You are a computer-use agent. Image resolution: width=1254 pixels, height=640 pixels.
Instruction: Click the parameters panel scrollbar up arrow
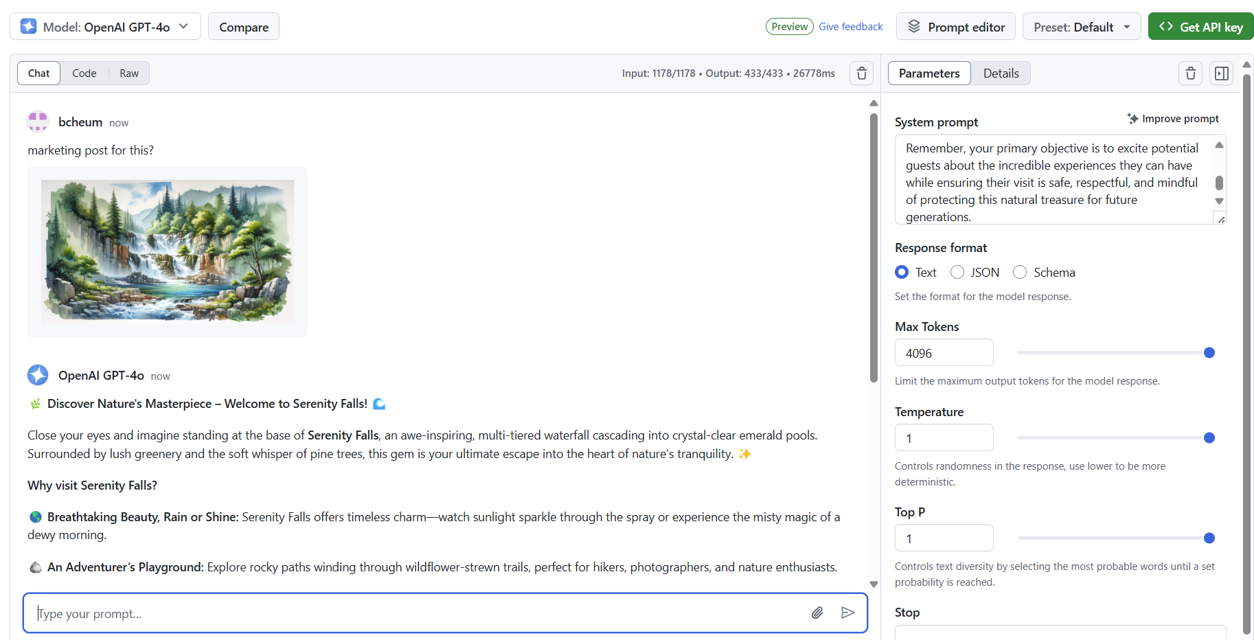pos(1246,65)
